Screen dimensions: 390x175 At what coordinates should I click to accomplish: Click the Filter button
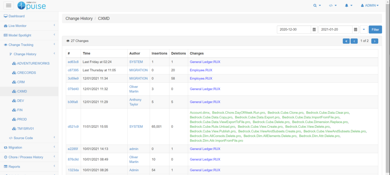coord(375,30)
